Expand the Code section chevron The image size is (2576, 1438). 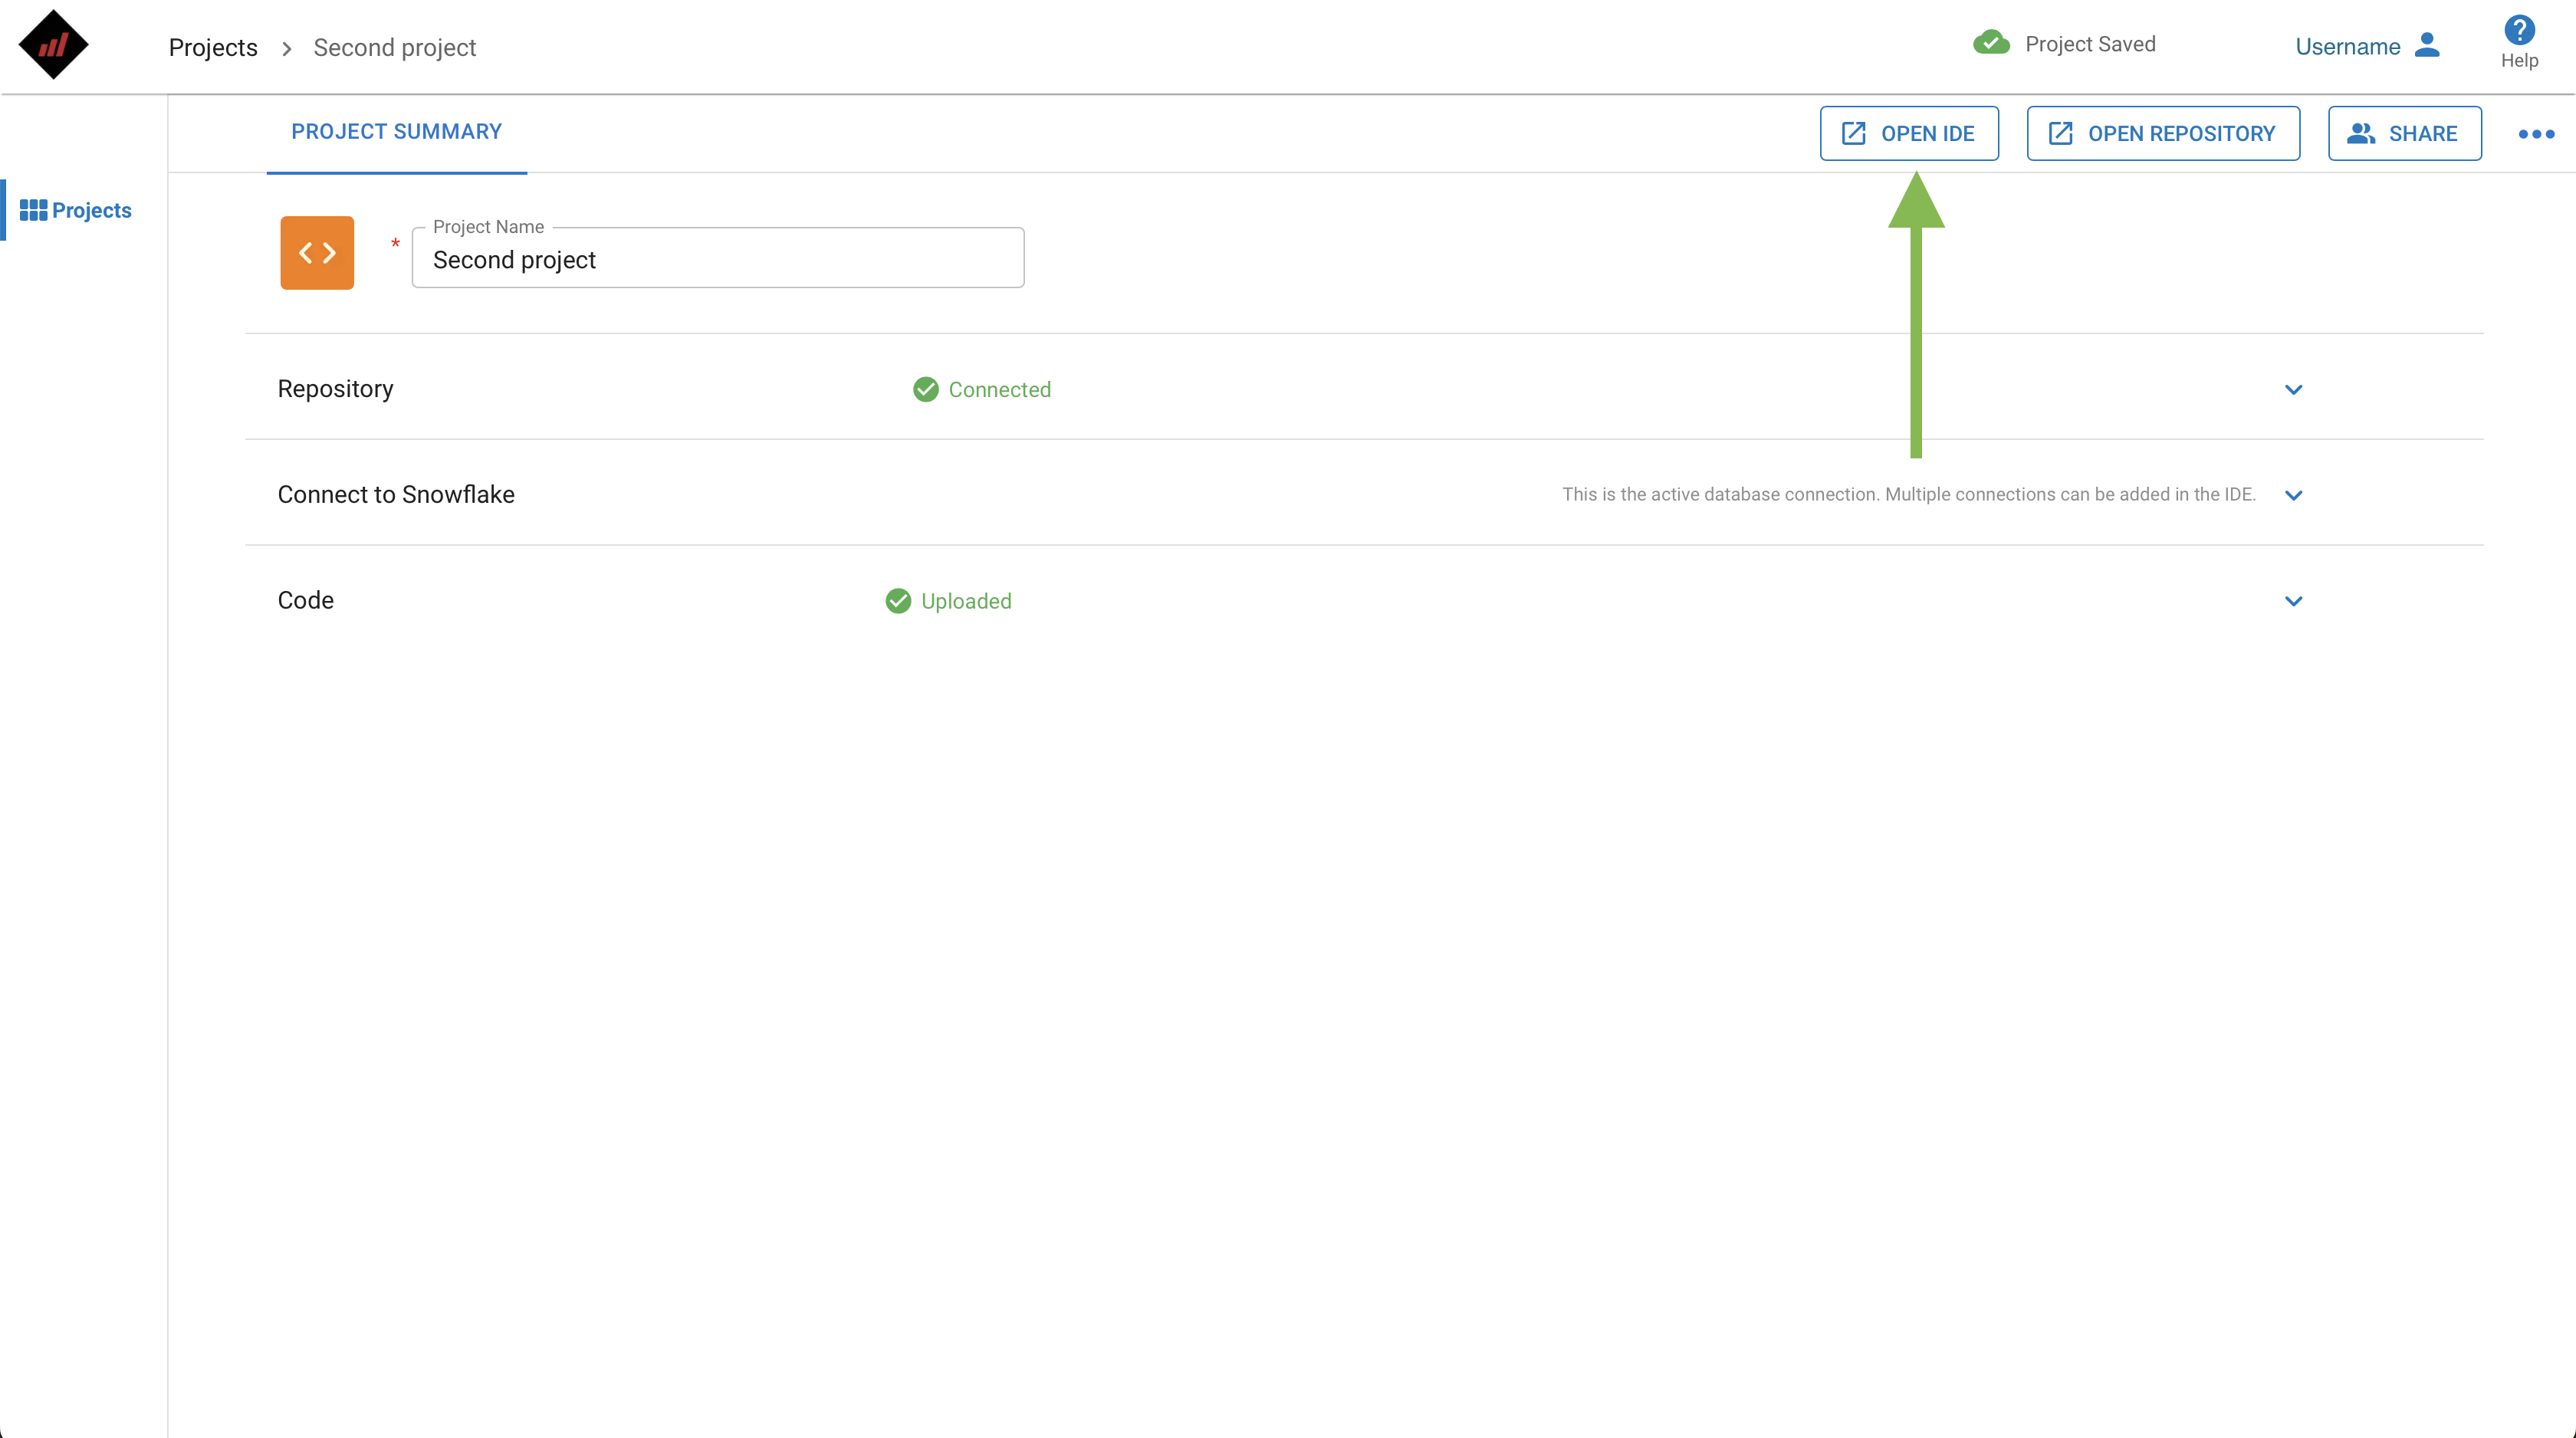(2293, 600)
